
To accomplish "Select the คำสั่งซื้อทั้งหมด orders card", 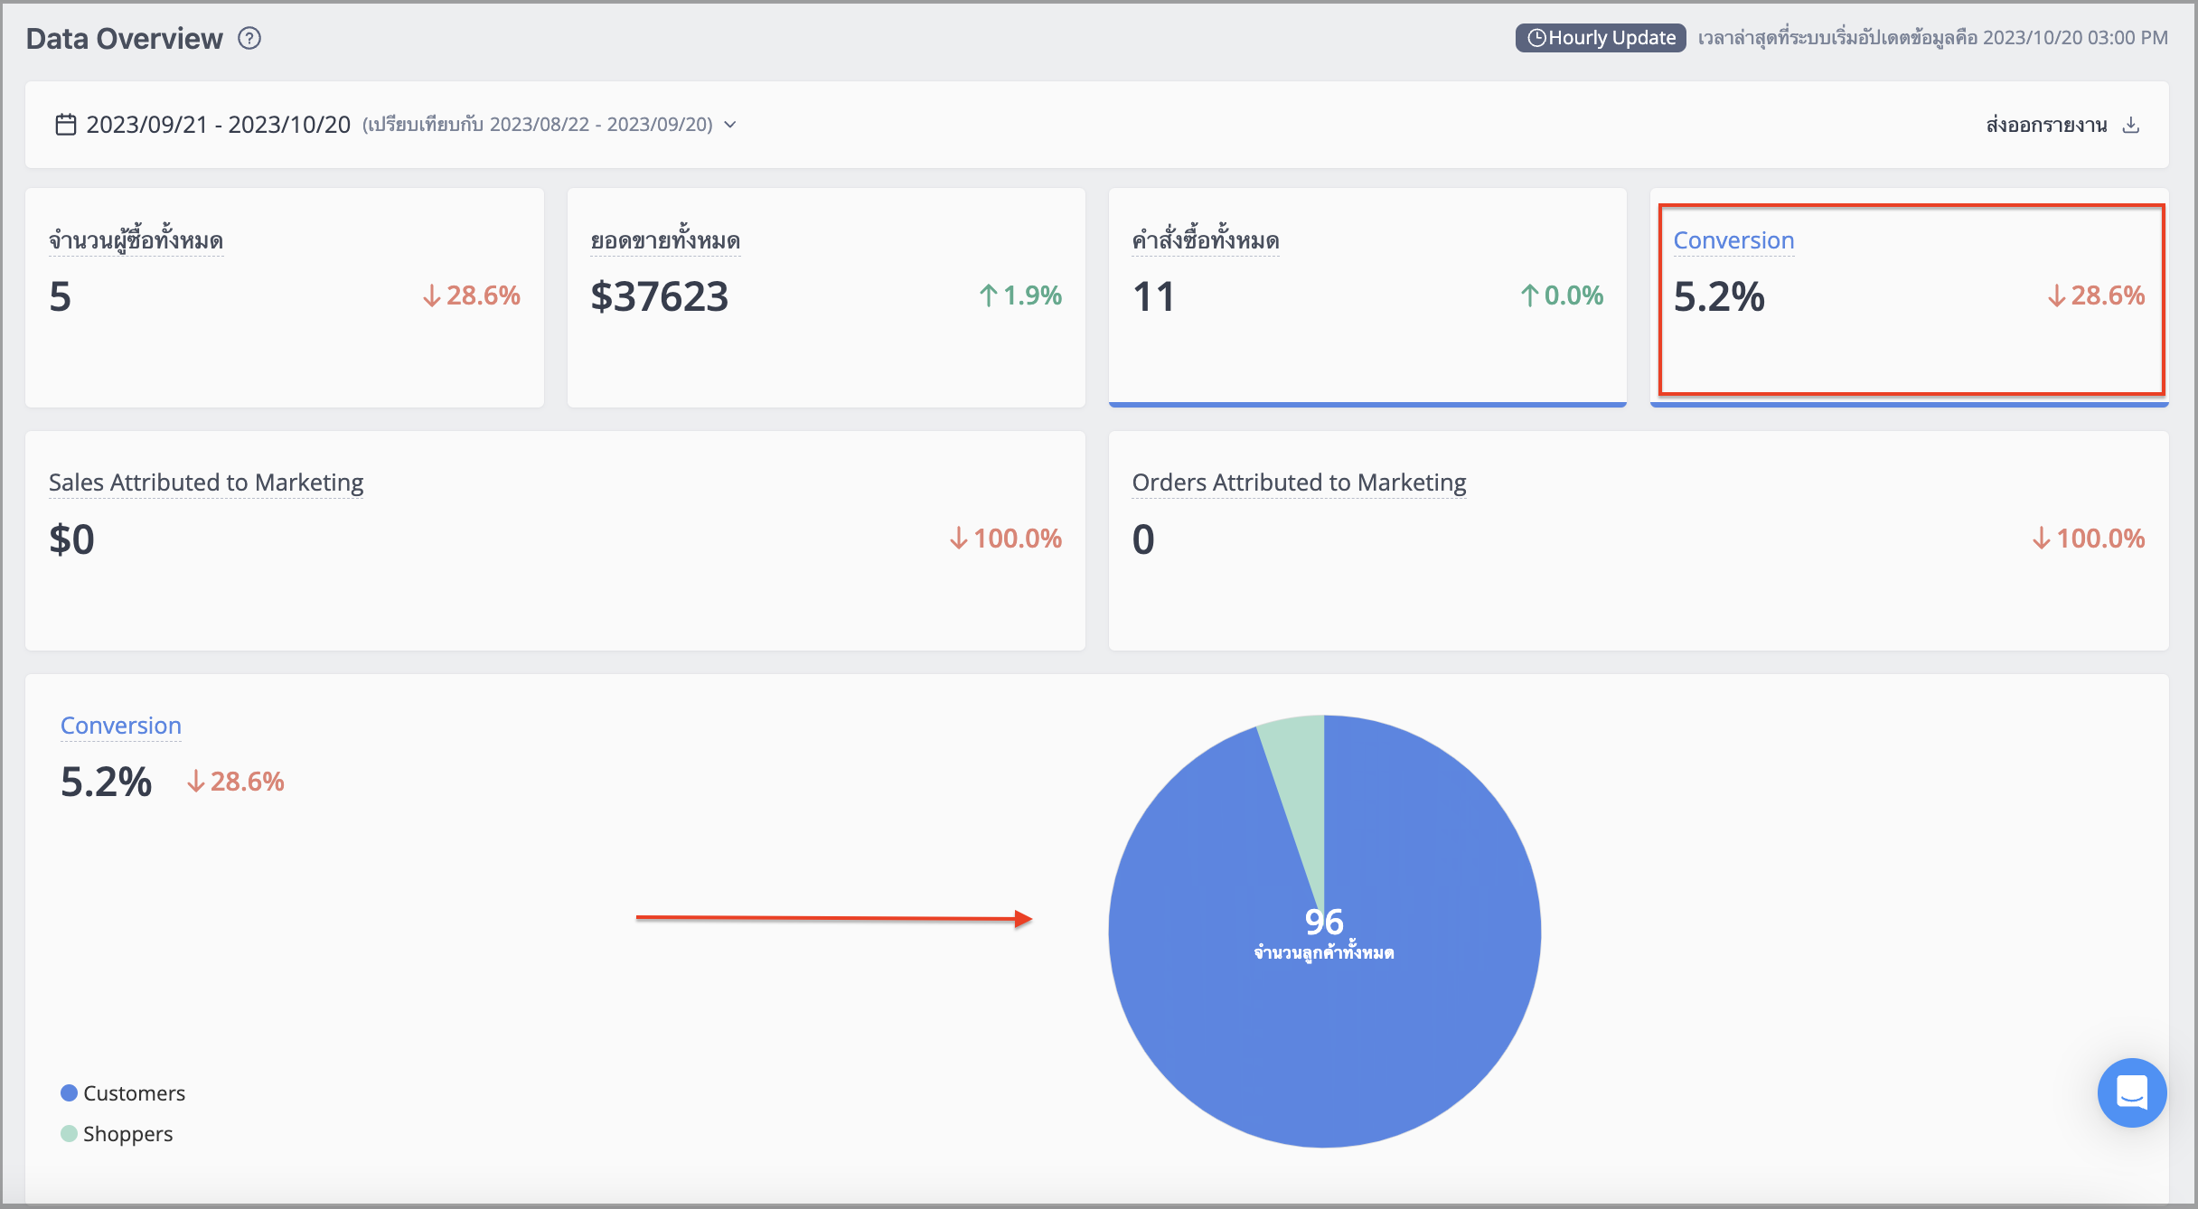I will pyautogui.click(x=1367, y=297).
